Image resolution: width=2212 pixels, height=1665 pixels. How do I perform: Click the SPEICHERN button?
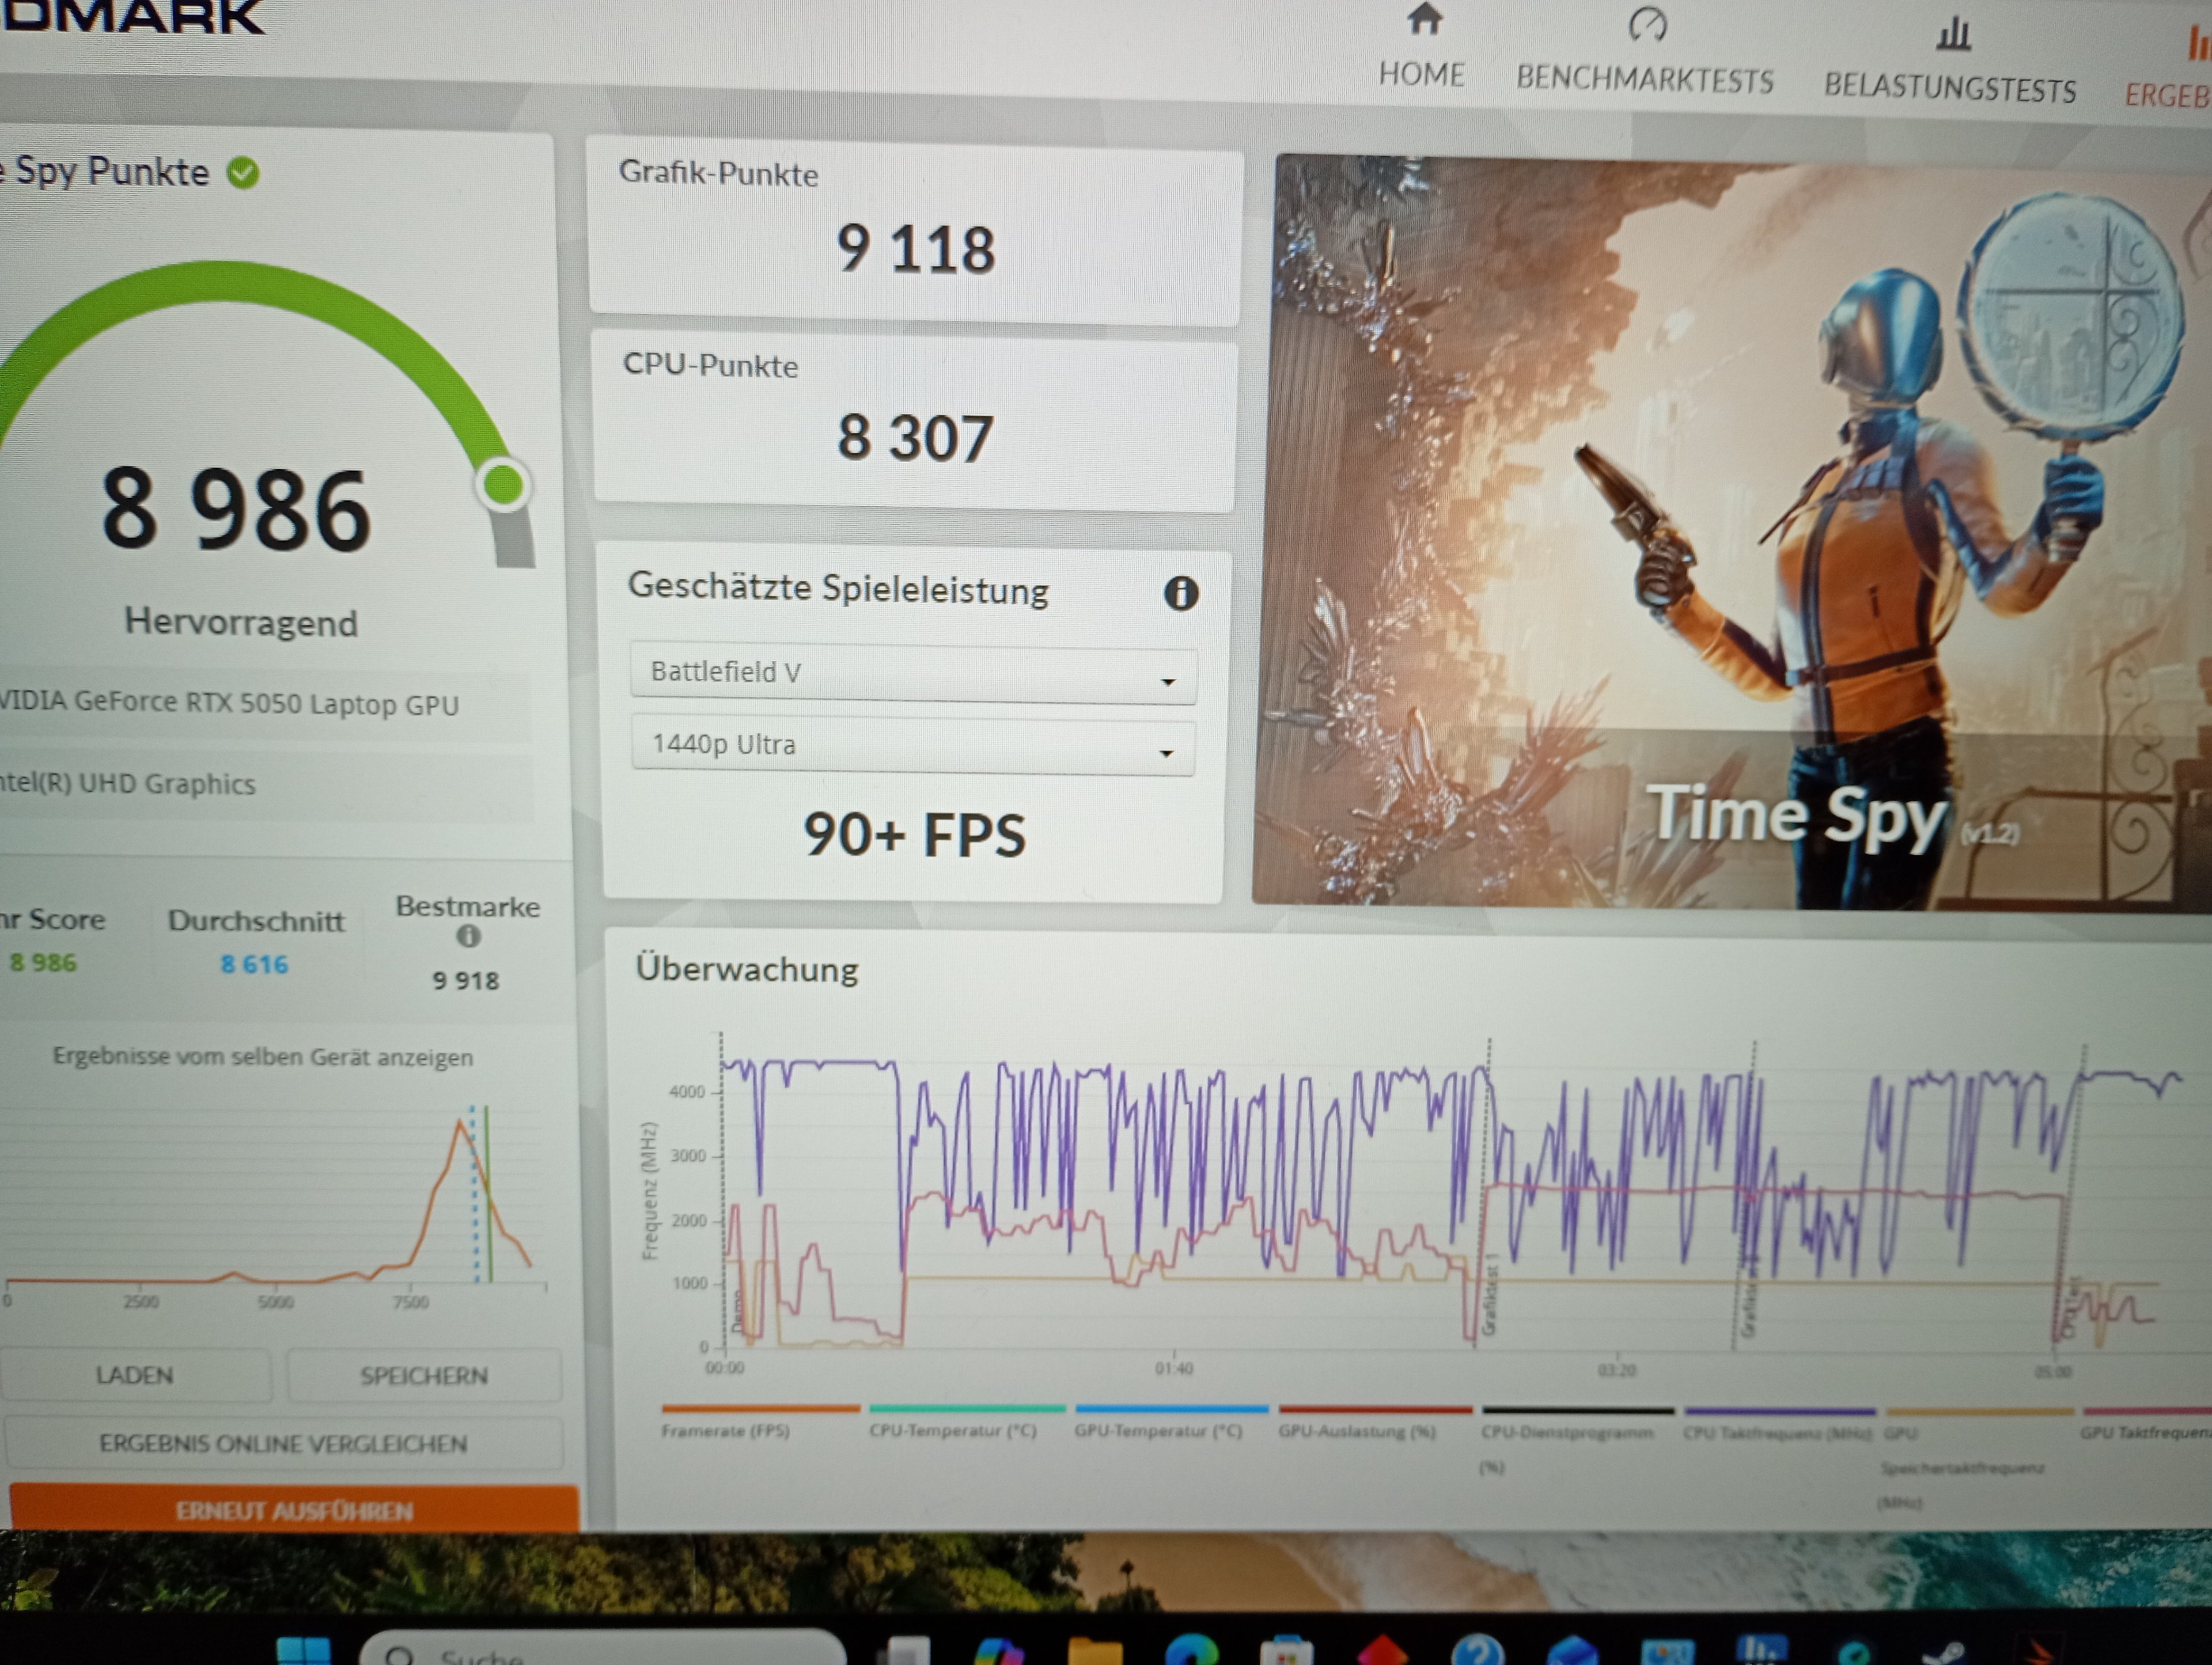click(x=424, y=1376)
